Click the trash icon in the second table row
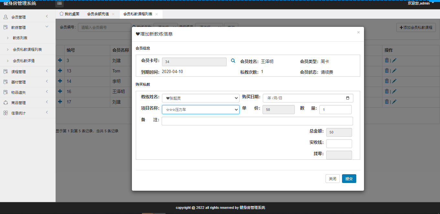Screen dimensions: 440x214 (x=387, y=70)
